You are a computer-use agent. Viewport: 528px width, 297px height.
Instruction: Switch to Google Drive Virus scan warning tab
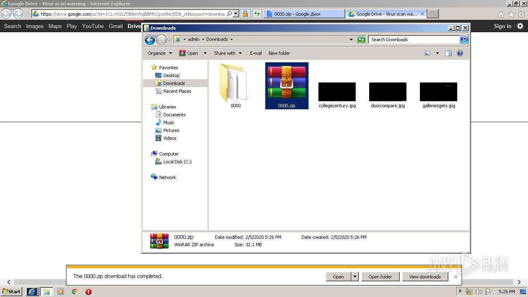tap(387, 14)
